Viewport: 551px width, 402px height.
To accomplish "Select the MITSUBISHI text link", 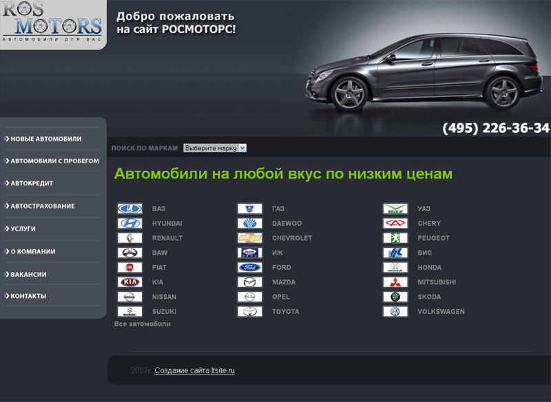I will pos(437,282).
